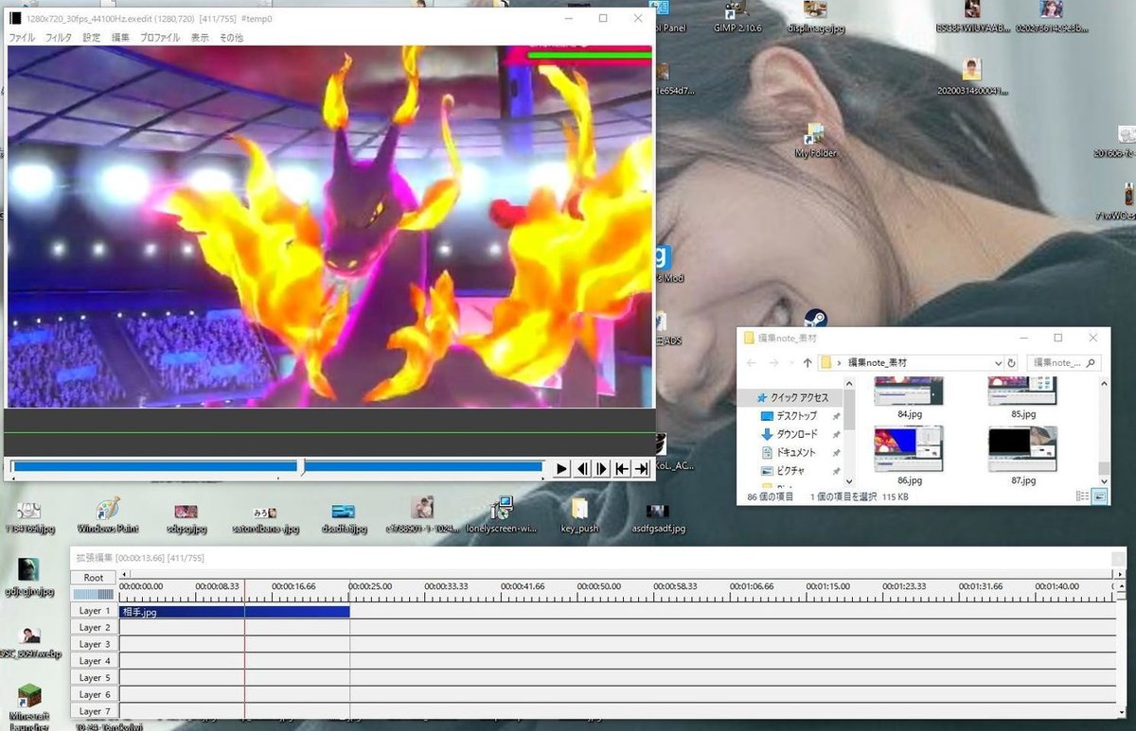This screenshot has height=731, width=1136.
Task: Open the dispimage.jpg desktop file
Action: [x=815, y=17]
